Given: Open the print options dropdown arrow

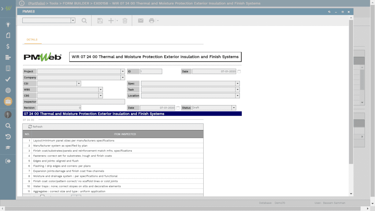Looking at the screenshot, I should click(158, 21).
